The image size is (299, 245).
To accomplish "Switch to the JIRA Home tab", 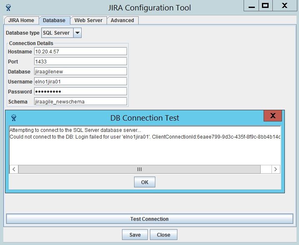I will [x=21, y=20].
